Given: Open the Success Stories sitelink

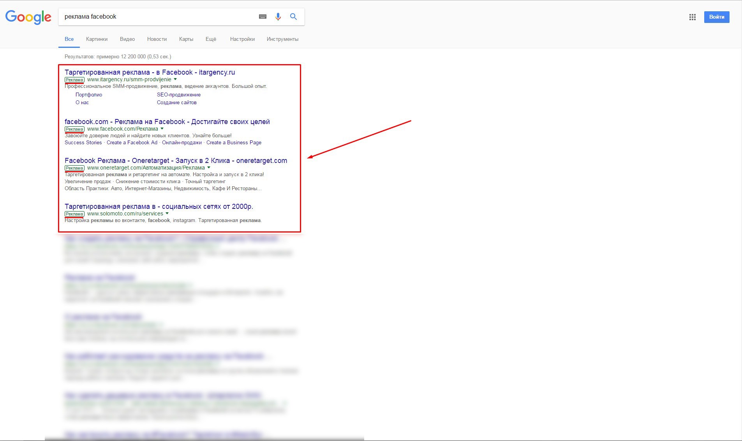Looking at the screenshot, I should tap(83, 143).
